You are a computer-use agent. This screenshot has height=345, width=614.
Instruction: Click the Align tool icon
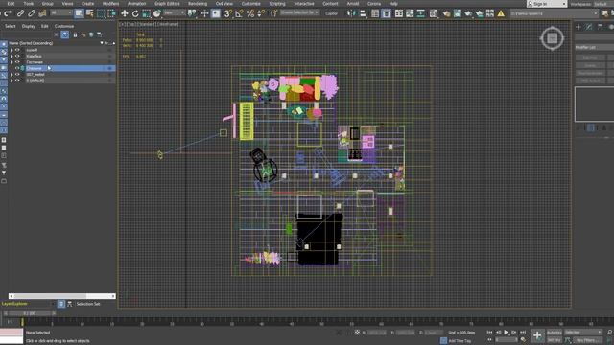(x=363, y=13)
